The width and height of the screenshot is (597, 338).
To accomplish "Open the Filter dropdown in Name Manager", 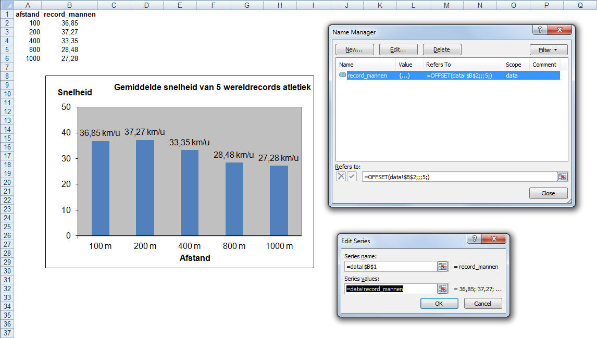I will coord(548,50).
